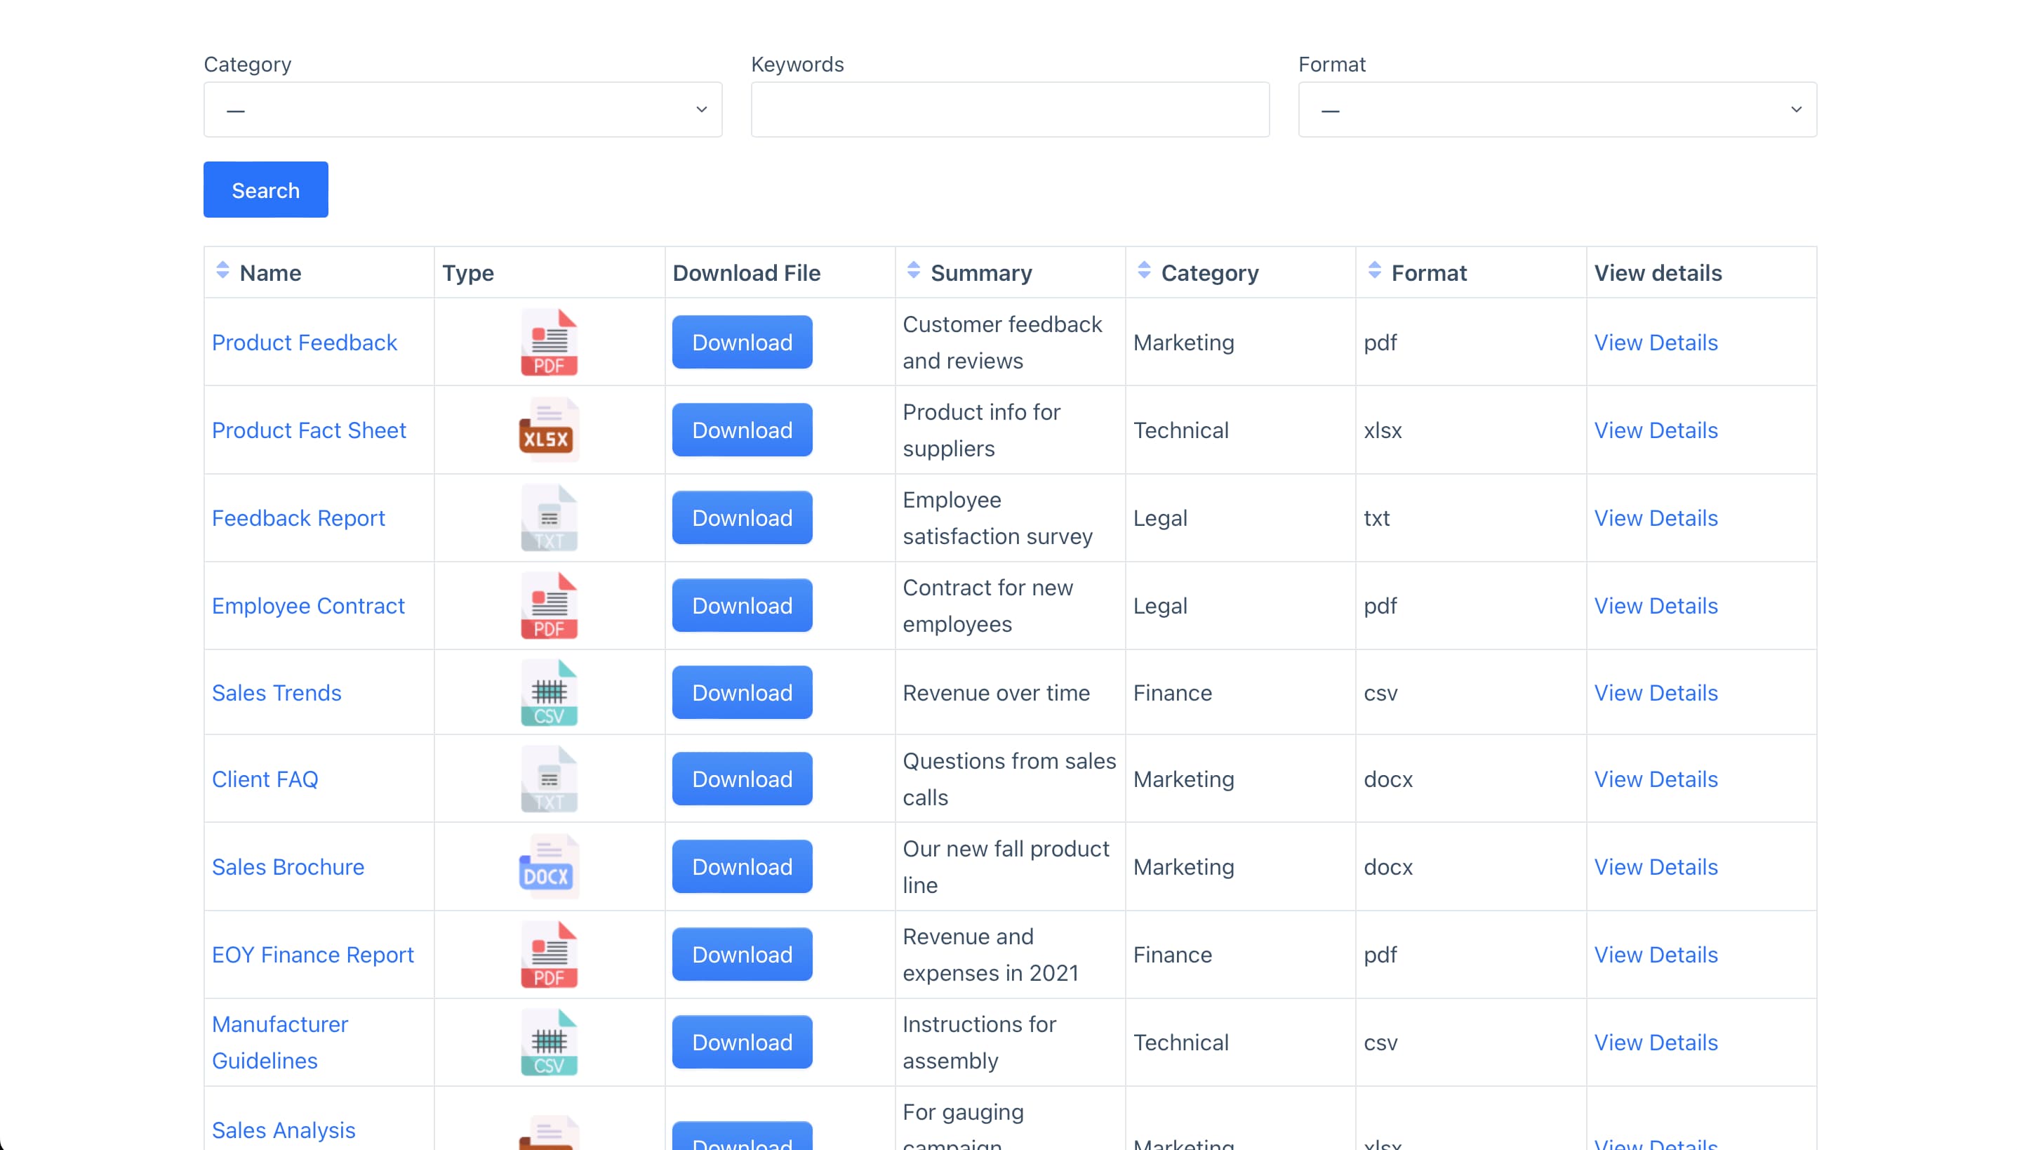Click the CSV icon for Manufacturer Guidelines
This screenshot has width=2017, height=1150.
549,1042
